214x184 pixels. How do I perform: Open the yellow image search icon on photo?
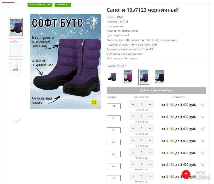94,103
